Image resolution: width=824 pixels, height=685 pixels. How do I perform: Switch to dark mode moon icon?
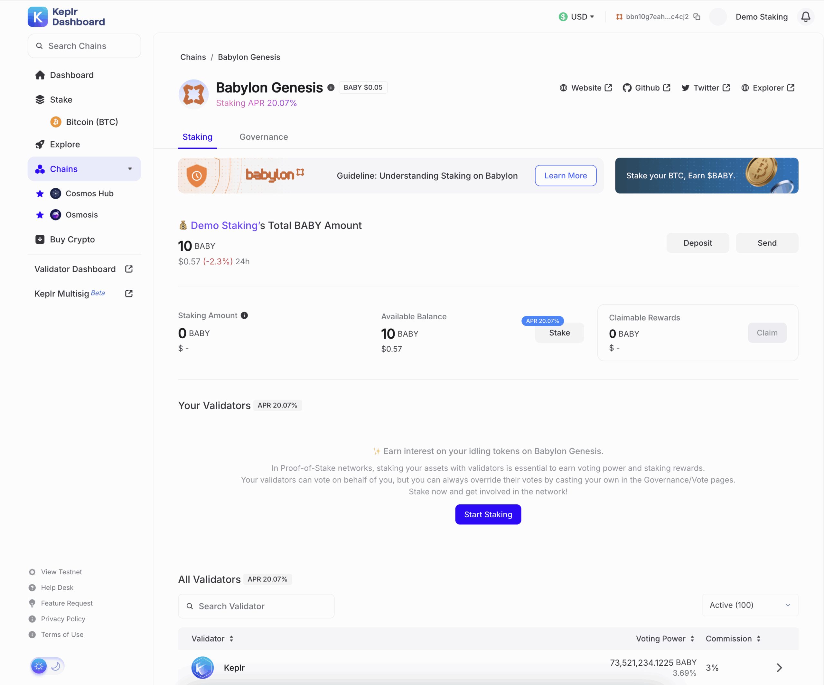click(x=56, y=666)
